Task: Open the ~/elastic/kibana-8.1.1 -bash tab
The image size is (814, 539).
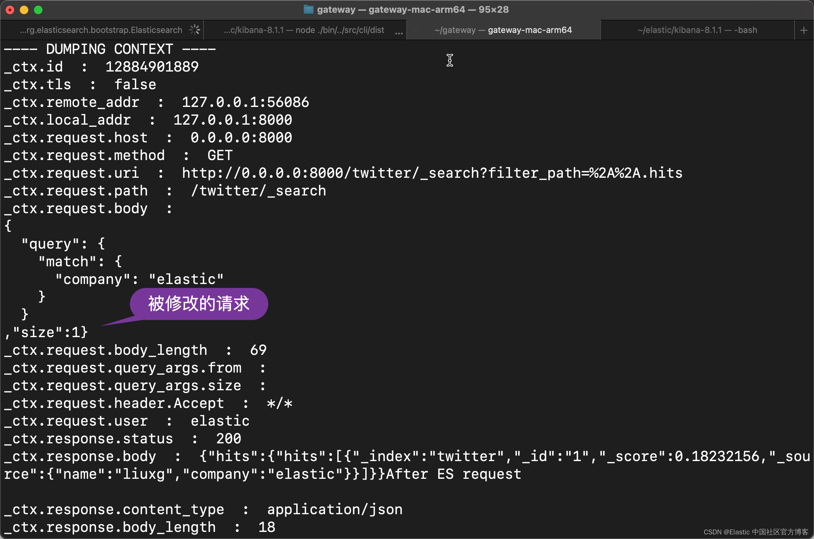Action: click(x=697, y=30)
